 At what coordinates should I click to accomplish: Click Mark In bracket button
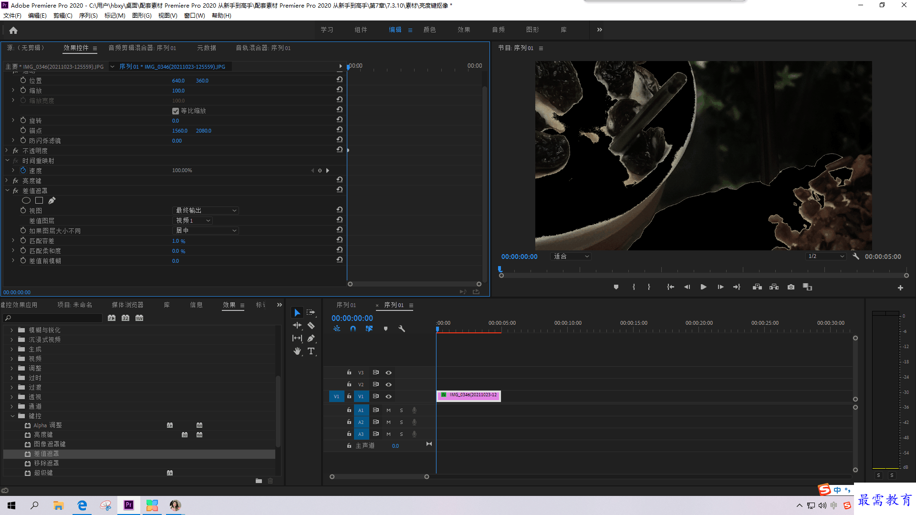click(634, 287)
